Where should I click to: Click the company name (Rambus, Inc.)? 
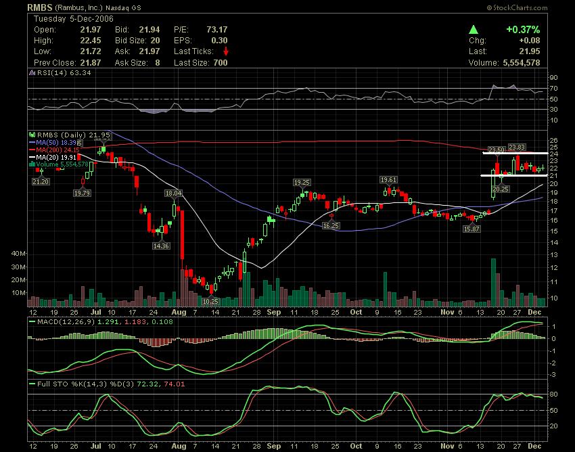coord(79,7)
